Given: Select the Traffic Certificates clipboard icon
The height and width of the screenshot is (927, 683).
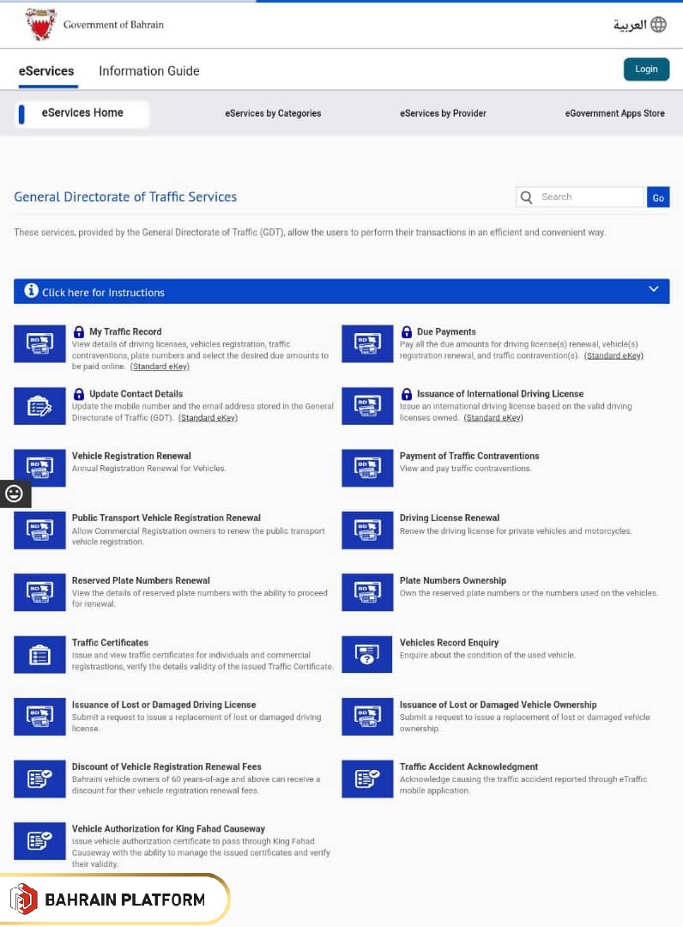Looking at the screenshot, I should coord(39,655).
